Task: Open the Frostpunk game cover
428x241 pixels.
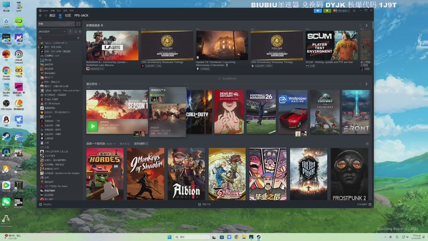Action: tap(309, 174)
